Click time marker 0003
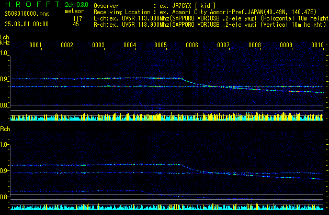Image resolution: width=329 pixels, height=215 pixels. tap(98, 45)
